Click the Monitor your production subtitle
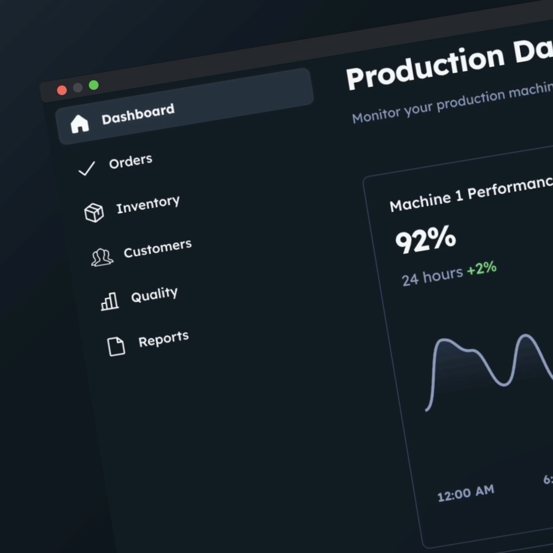 (452, 103)
